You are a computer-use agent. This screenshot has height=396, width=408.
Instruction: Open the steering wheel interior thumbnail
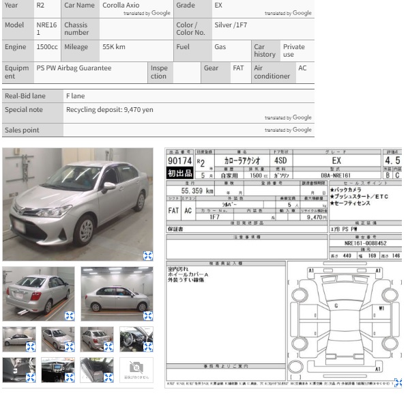(136, 339)
